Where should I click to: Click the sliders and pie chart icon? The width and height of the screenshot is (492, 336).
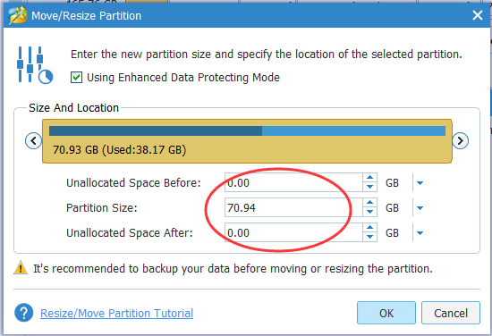tap(35, 65)
